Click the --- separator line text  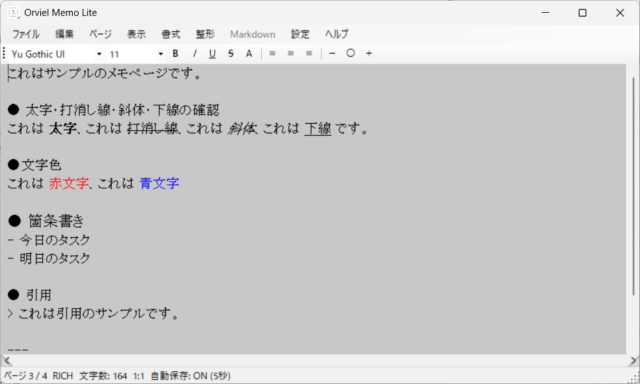pyautogui.click(x=17, y=350)
